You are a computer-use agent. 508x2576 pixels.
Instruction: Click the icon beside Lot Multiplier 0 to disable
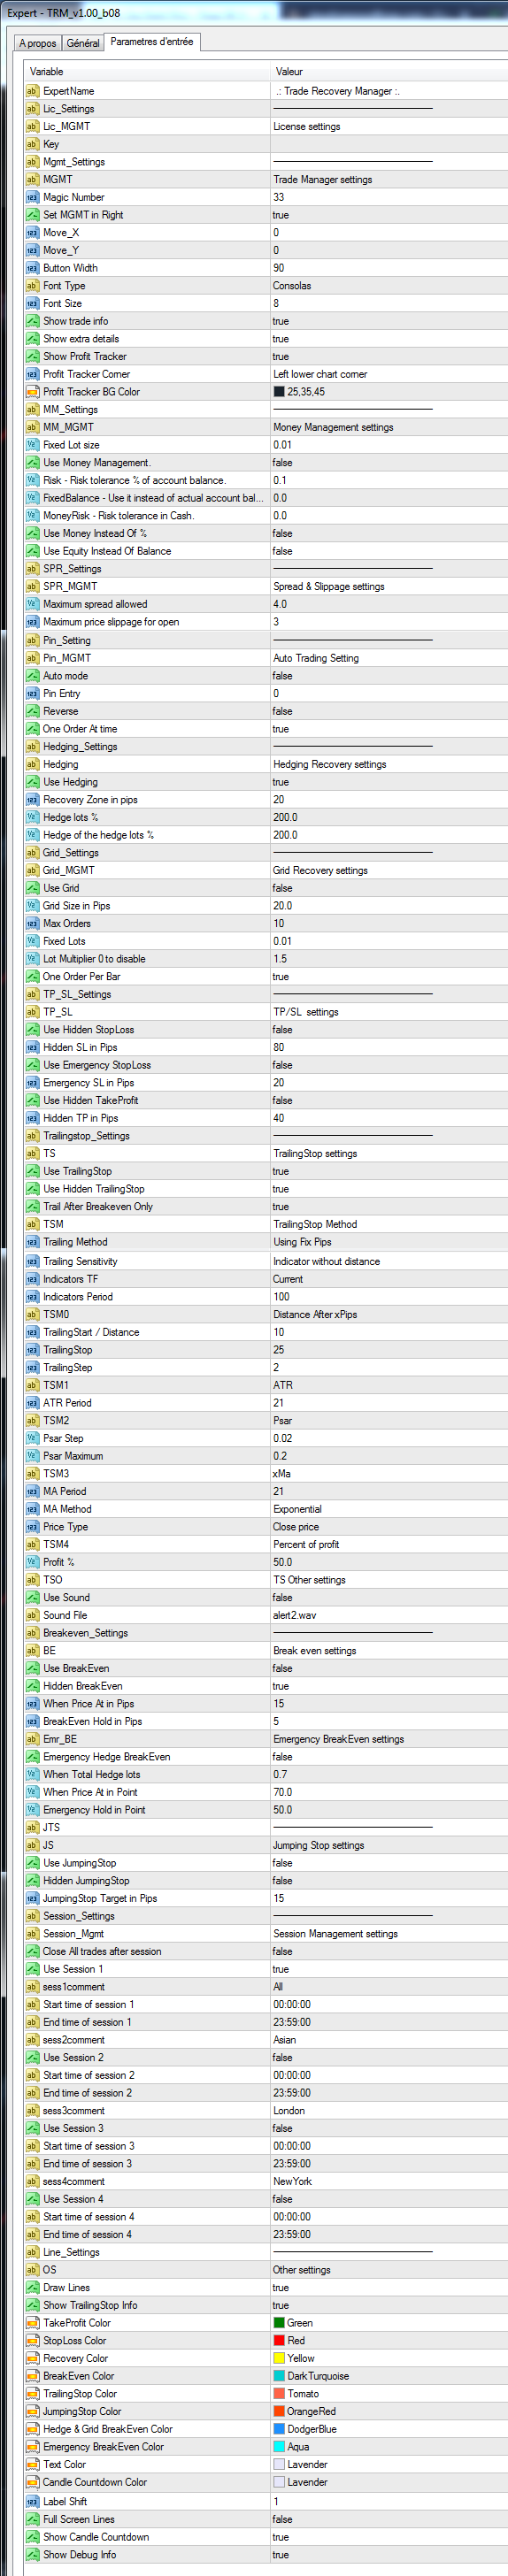(x=32, y=959)
